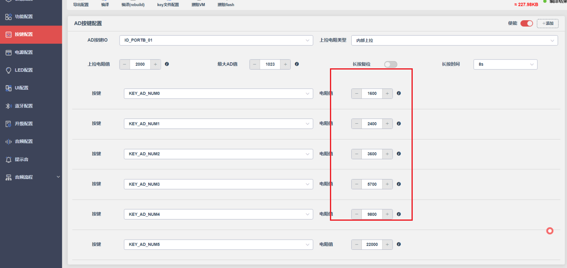Increase the KEY_AD_NUM4 电阻值 with plus button

pyautogui.click(x=387, y=214)
